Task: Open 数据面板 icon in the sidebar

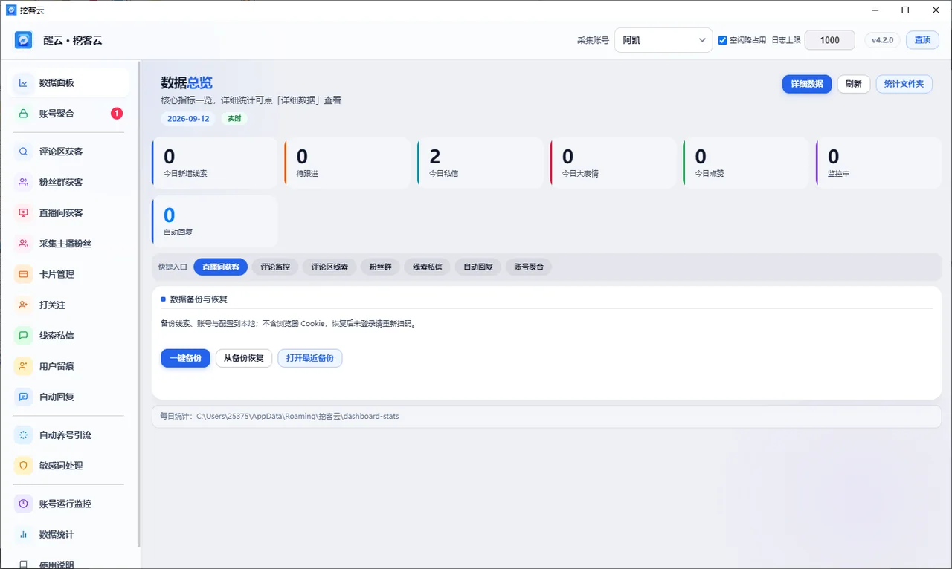Action: 24,83
